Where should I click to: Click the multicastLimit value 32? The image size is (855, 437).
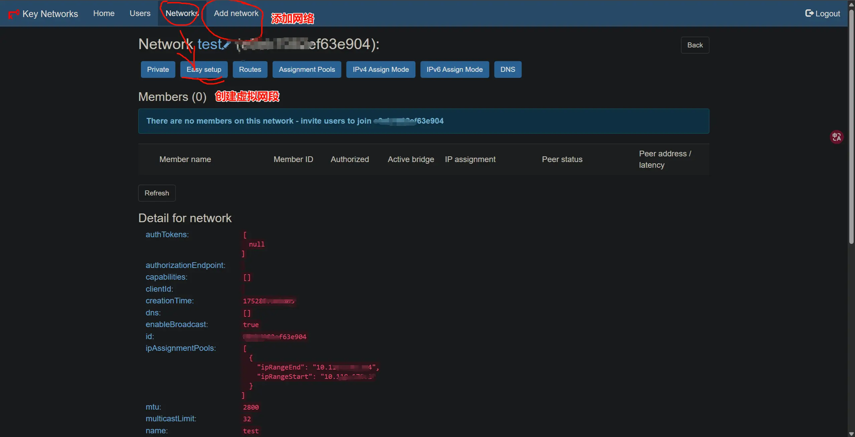point(247,419)
